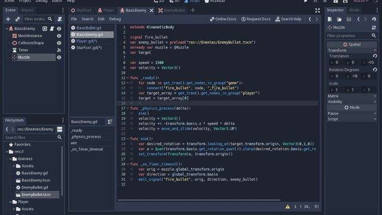Open the script editor Debug menu

click(x=115, y=19)
